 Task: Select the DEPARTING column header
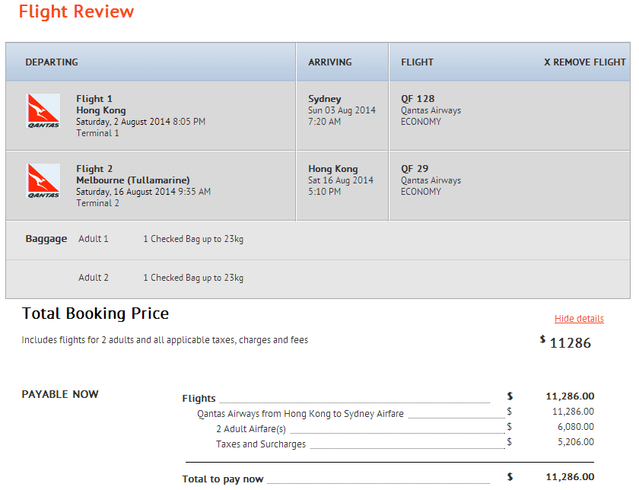(x=52, y=62)
